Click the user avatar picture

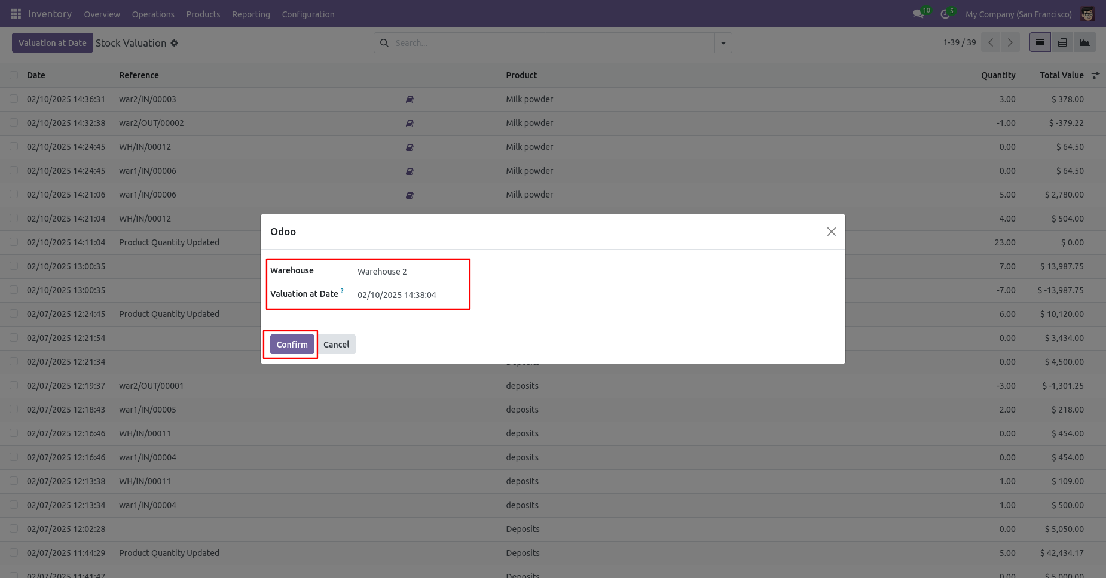click(1087, 14)
